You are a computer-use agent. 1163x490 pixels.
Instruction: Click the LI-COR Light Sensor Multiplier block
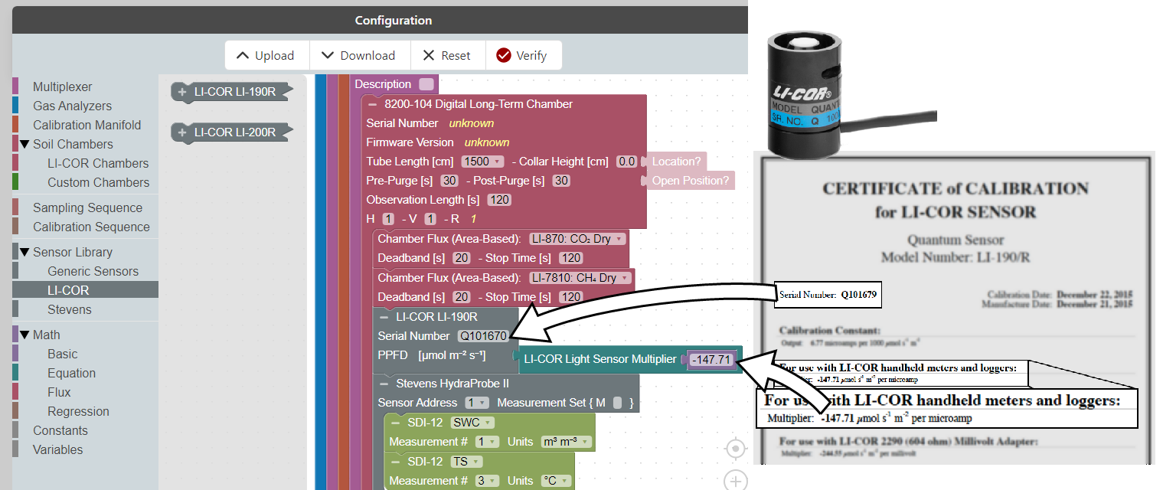coord(600,359)
